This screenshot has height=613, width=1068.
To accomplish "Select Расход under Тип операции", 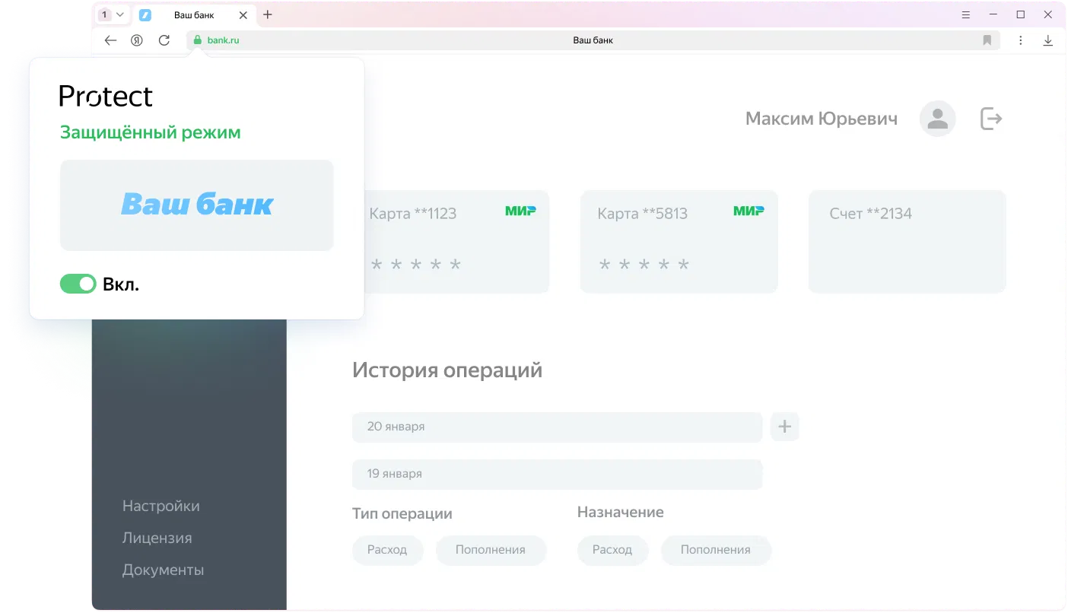I will (x=387, y=550).
